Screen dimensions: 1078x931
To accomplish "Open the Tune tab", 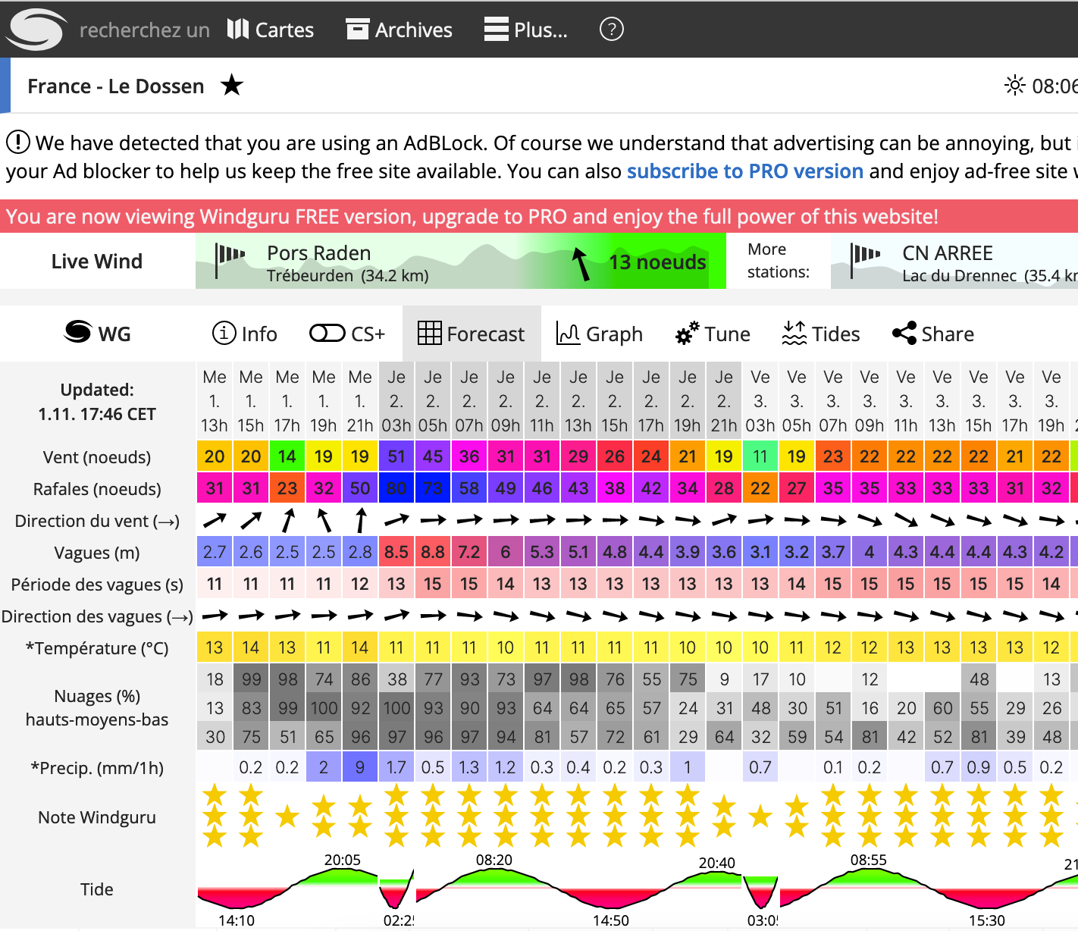I will [713, 334].
